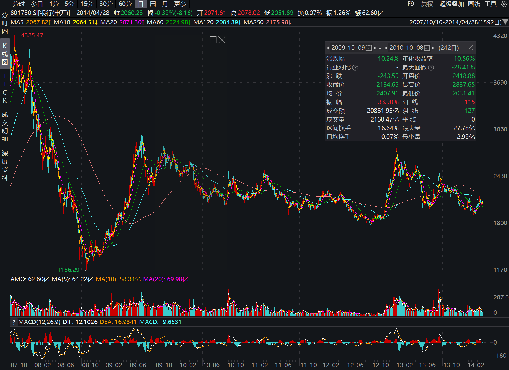Image resolution: width=509 pixels, height=370 pixels.
Task: Click the 10-10 date axis label
Action: pos(236,365)
